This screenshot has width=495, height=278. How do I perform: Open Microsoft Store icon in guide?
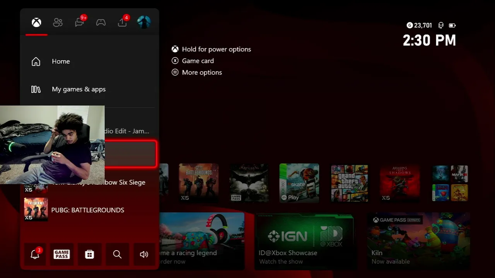click(90, 254)
